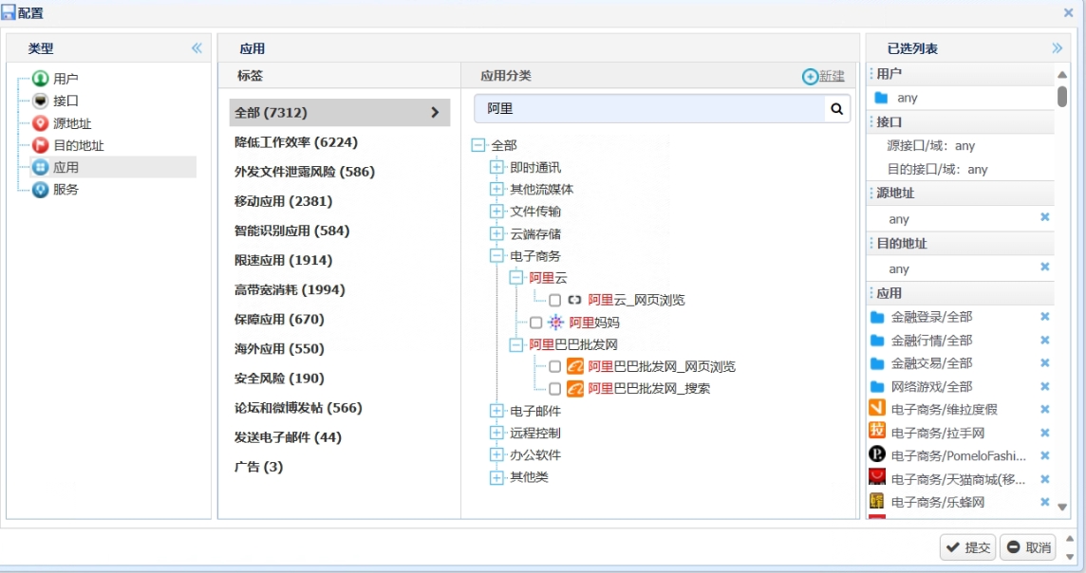Image resolution: width=1086 pixels, height=573 pixels.
Task: Collapse the 阿里巴巴批发网 node
Action: (516, 344)
